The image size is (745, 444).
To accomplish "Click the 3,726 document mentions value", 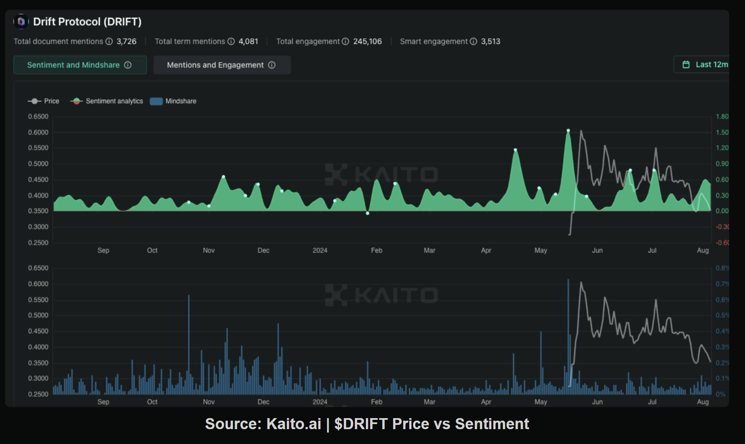I will tap(127, 41).
